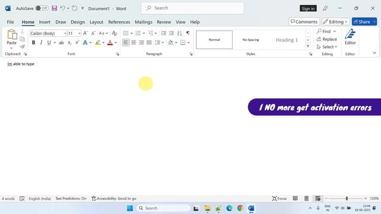Expand the Styles gallery more arrow

coord(308,46)
